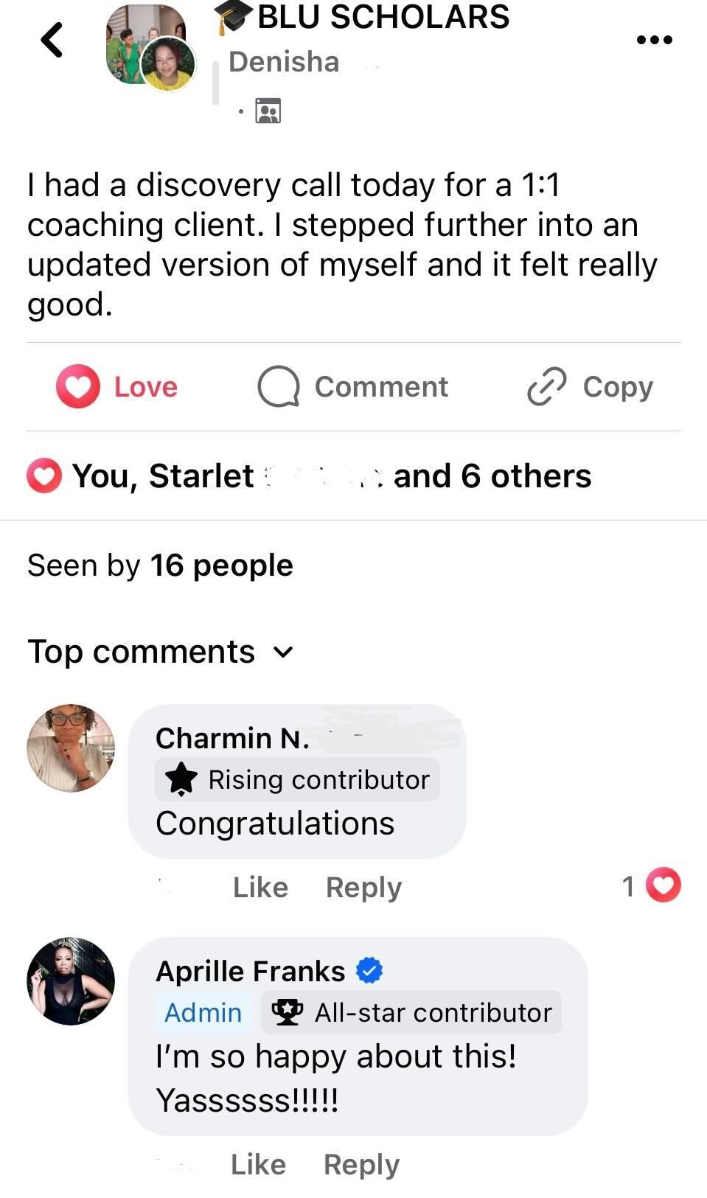707x1198 pixels.
Task: Tap the group members audience icon
Action: pos(268,111)
